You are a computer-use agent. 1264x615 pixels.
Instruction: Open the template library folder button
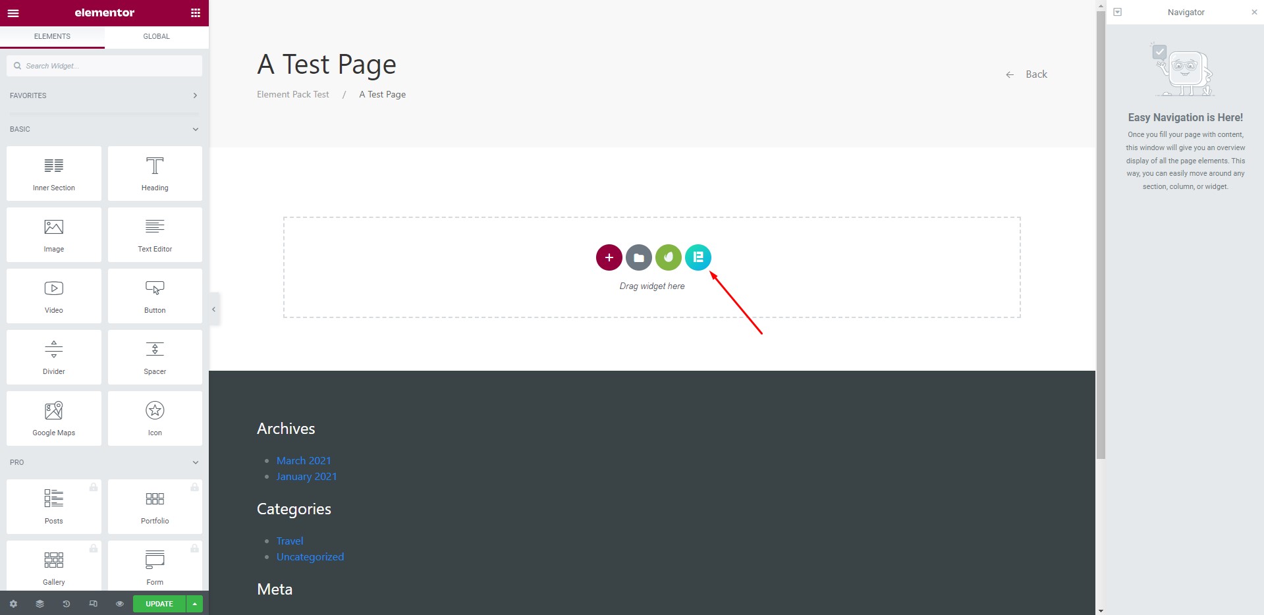coord(638,257)
